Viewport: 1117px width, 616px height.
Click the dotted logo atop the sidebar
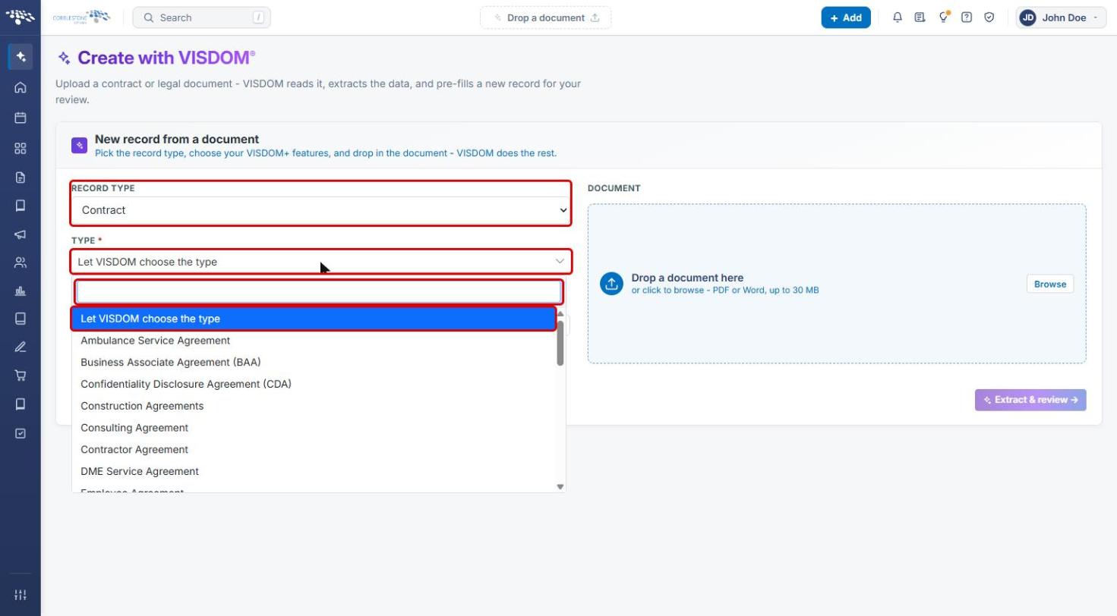pos(21,16)
